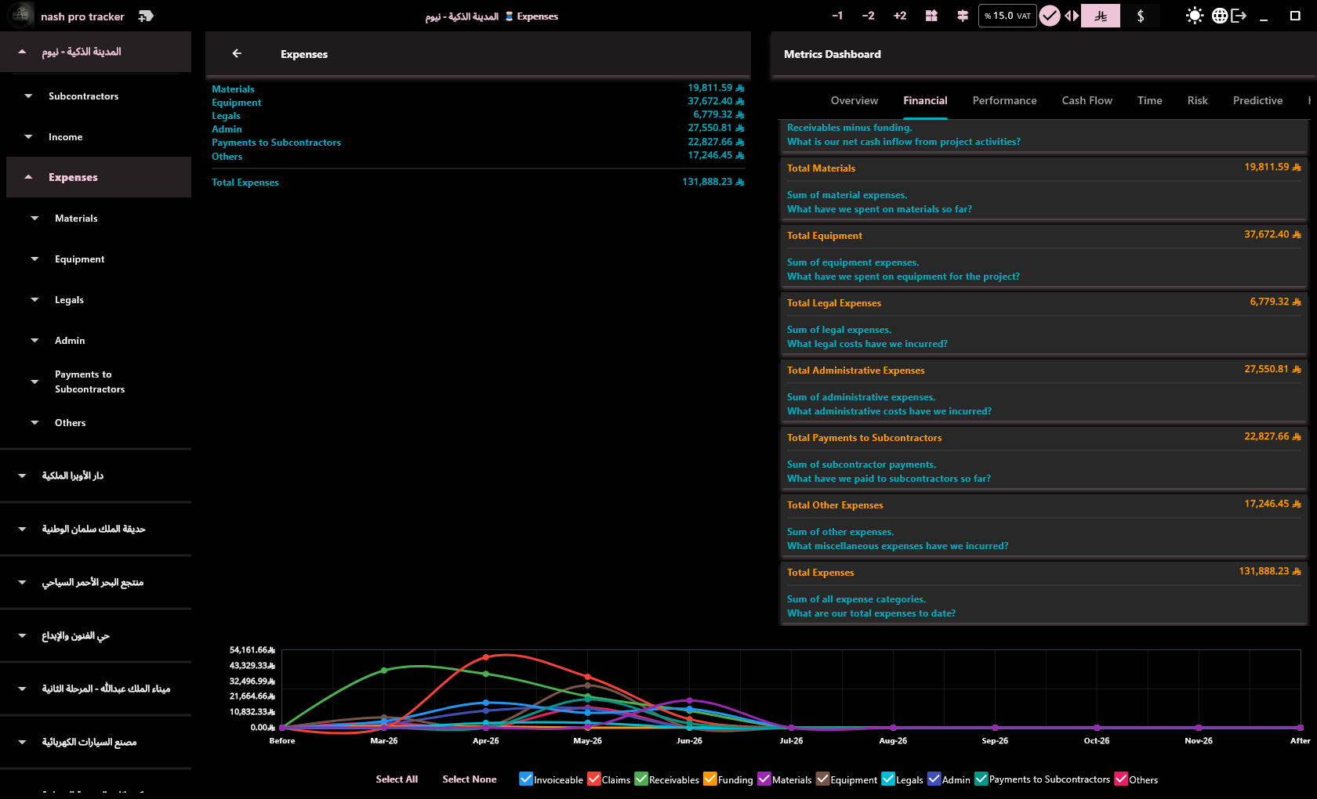Screen dimensions: 1317x799
Task: Click the +2 toolbar button
Action: click(x=899, y=16)
